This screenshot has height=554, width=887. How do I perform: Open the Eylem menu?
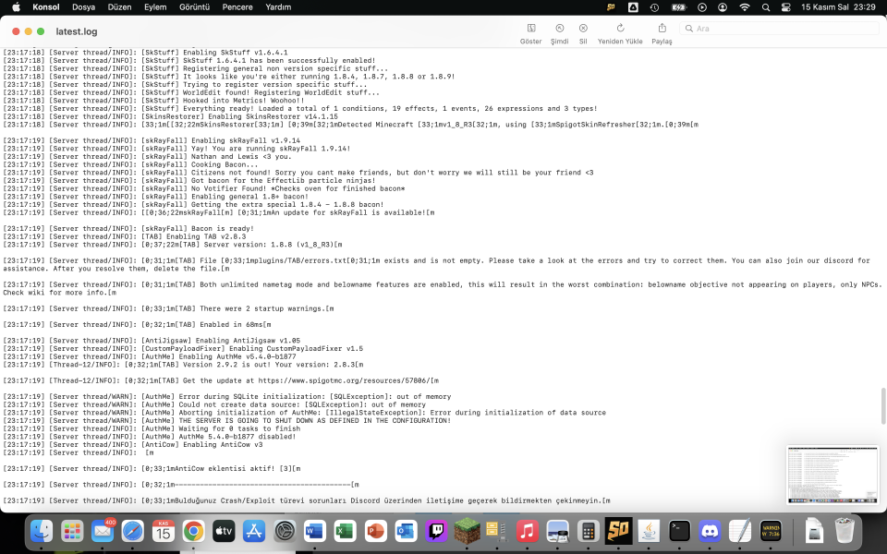pyautogui.click(x=155, y=7)
